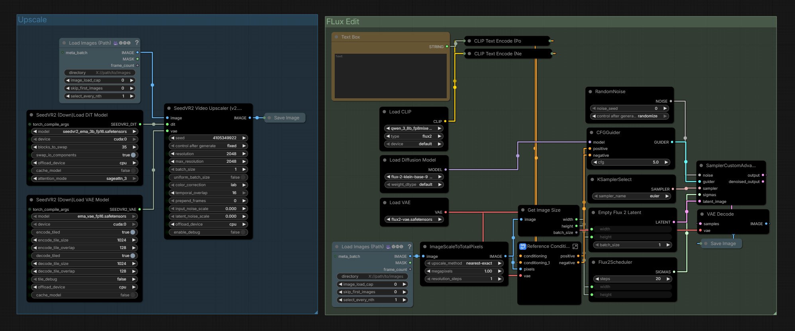Open the color_correction lab dropdown
Viewport: 795px width, 331px height.
pyautogui.click(x=208, y=185)
